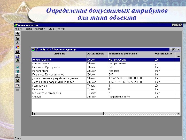The image size is (186, 140).
Task: Click the horizontal scrollbar left arrow
Action: tap(34, 114)
